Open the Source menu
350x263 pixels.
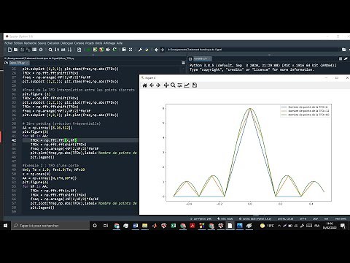(x=42, y=43)
